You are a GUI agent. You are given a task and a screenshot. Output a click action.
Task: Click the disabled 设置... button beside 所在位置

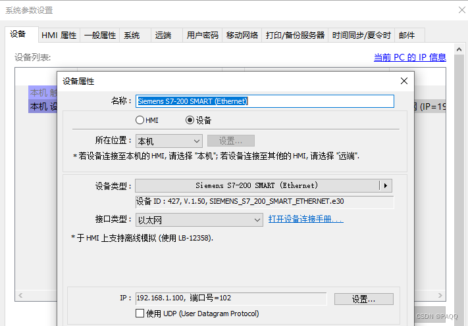(x=231, y=141)
